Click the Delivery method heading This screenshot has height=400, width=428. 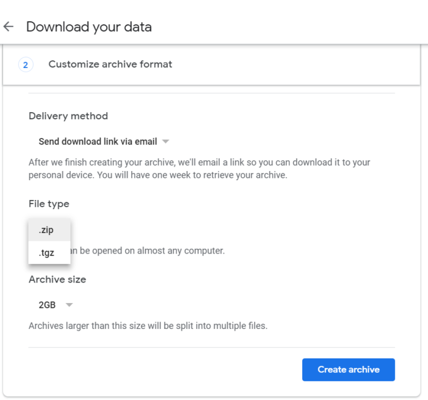68,116
